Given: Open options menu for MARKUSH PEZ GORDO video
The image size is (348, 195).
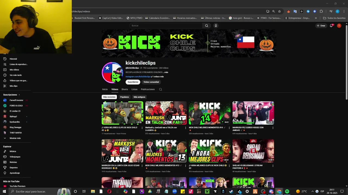Looking at the screenshot, I should pyautogui.click(x=273, y=128).
